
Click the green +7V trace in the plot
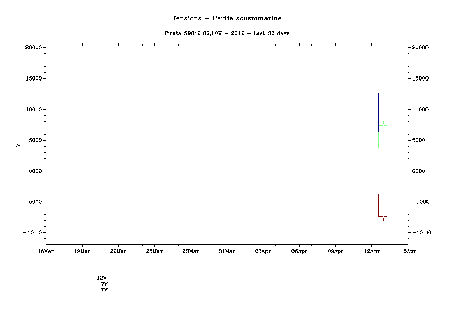pyautogui.click(x=381, y=125)
